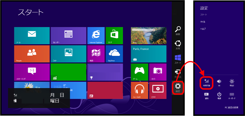Open the Share (共有) charm
Viewport: 245px width, 116px height.
click(178, 44)
